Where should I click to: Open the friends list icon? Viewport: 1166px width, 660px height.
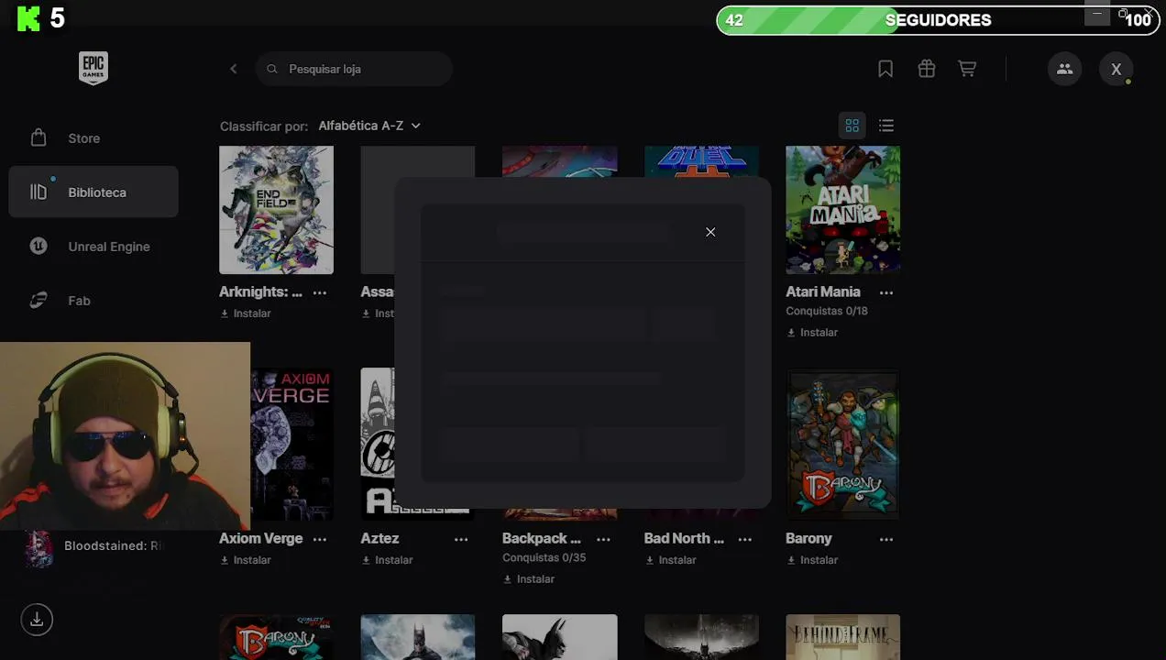tap(1064, 69)
